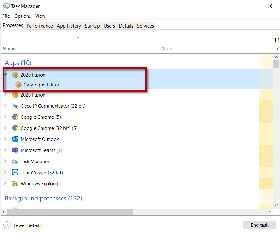Screen dimensions: 280x235
Task: Click the Background processes (132) heading
Action: click(43, 199)
